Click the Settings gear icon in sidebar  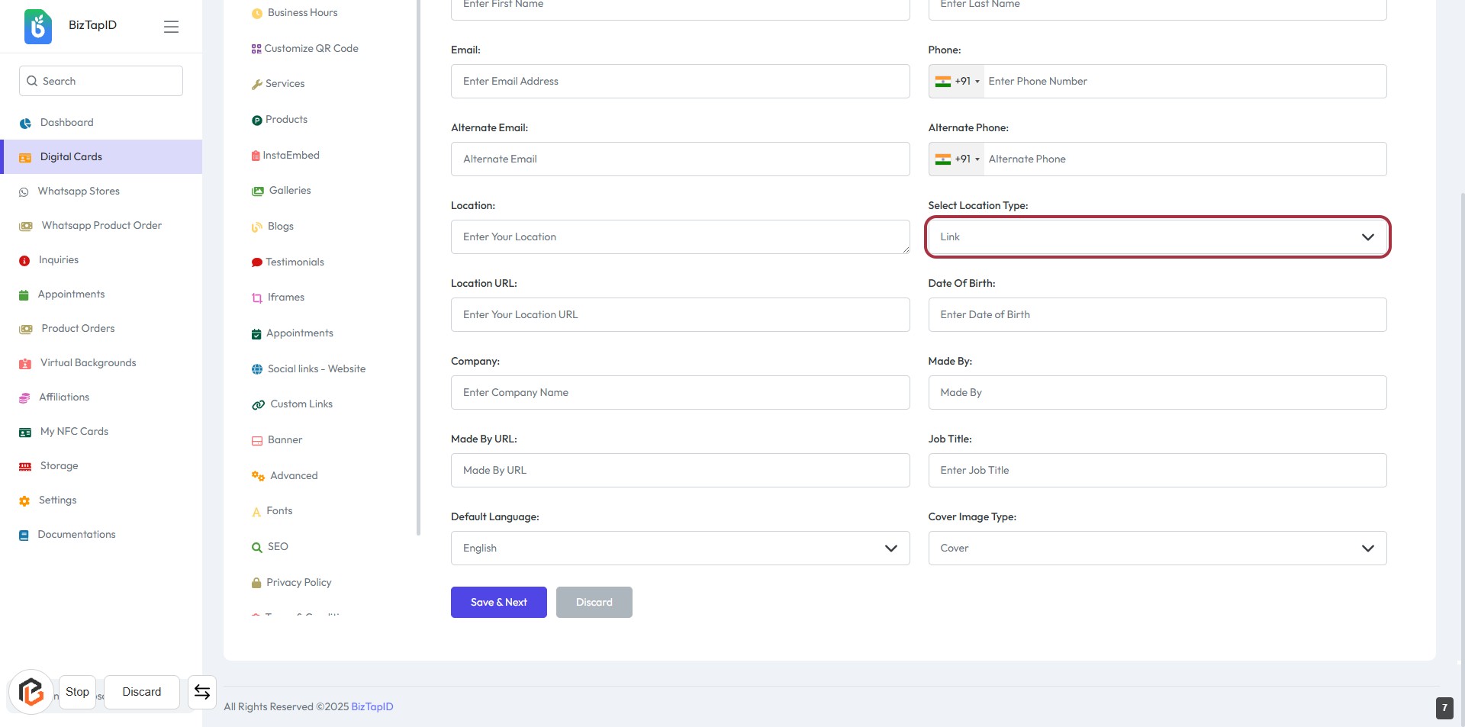(24, 501)
